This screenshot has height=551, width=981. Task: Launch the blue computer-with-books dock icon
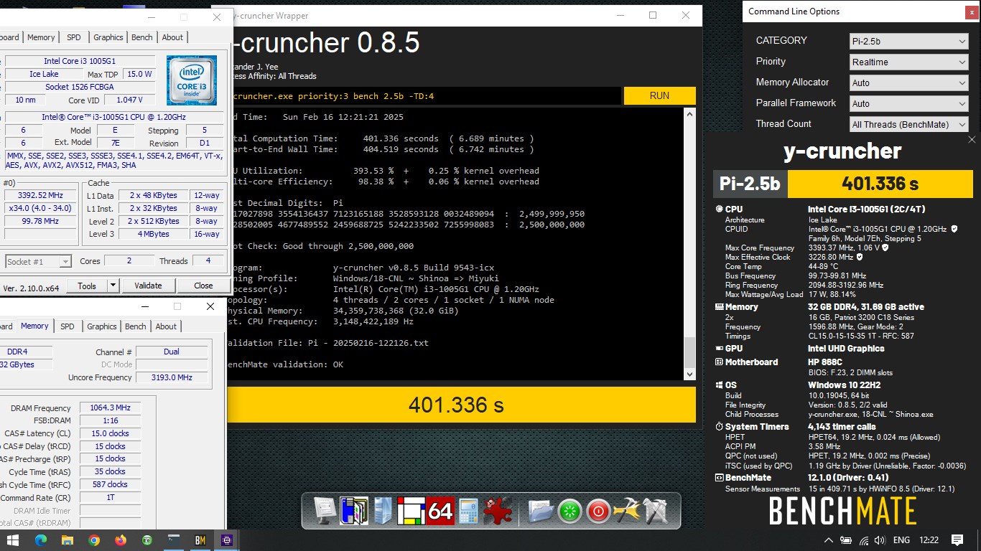tap(354, 512)
